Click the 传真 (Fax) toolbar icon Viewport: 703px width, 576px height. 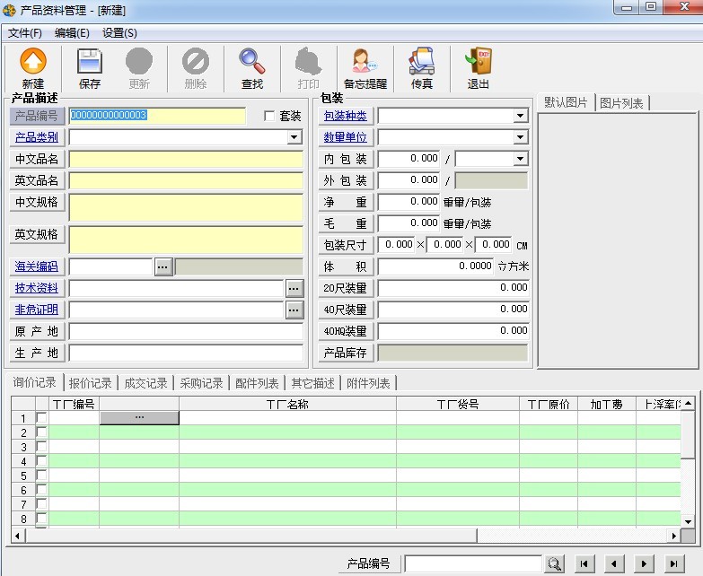(421, 62)
